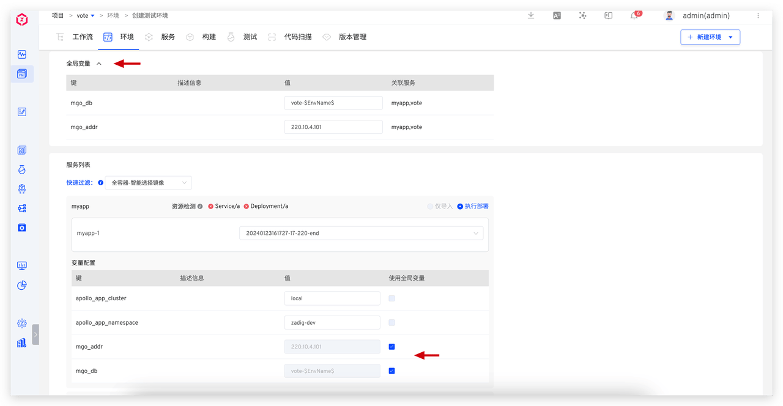Uncheck global variable for mgo_db
This screenshot has width=783, height=406.
coord(391,371)
